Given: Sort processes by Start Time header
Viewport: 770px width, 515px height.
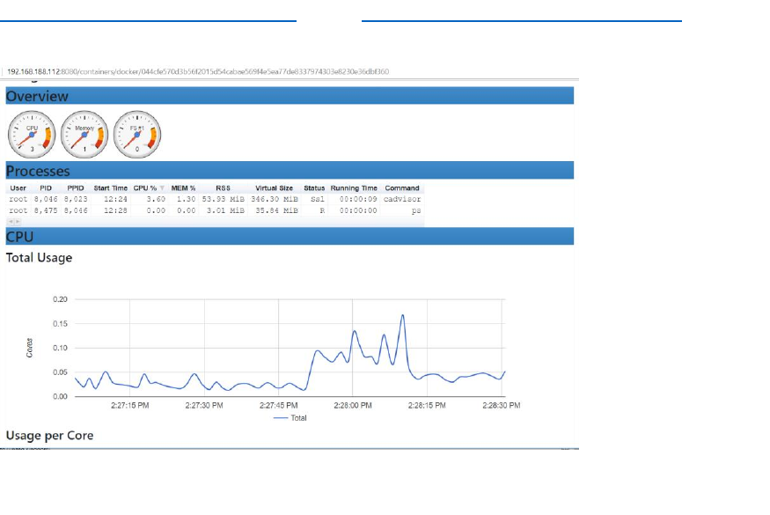Looking at the screenshot, I should tap(111, 188).
